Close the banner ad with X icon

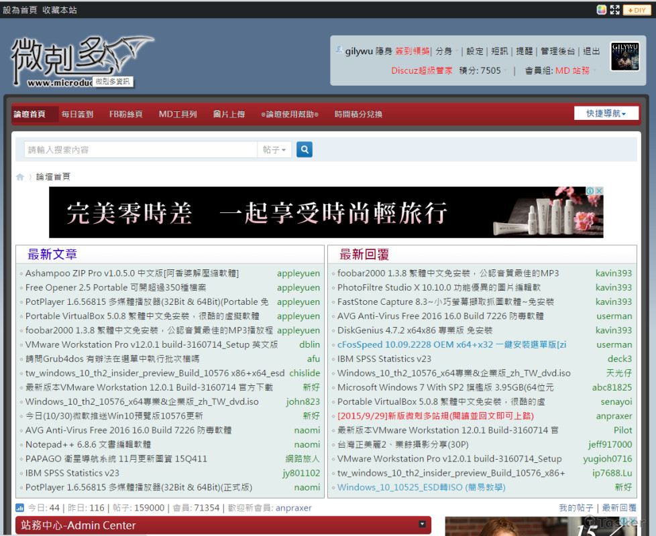(x=598, y=192)
